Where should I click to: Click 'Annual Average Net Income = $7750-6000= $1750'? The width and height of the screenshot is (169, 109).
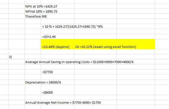(x=63, y=103)
